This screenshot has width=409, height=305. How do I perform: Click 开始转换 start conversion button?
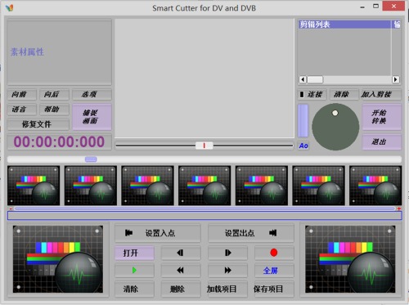tap(381, 117)
